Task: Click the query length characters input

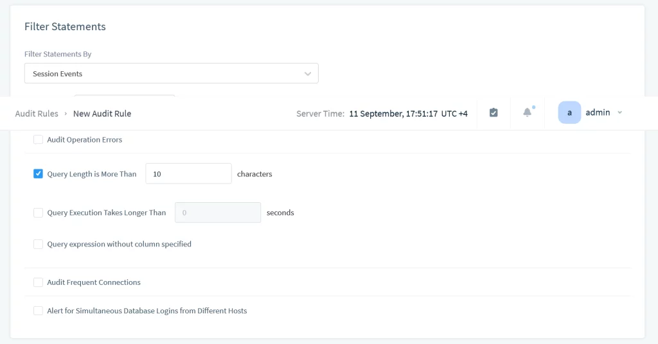Action: click(188, 173)
